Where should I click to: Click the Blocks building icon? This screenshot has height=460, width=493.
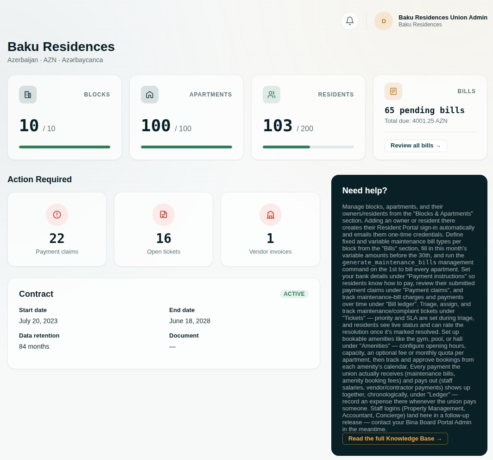coord(28,95)
